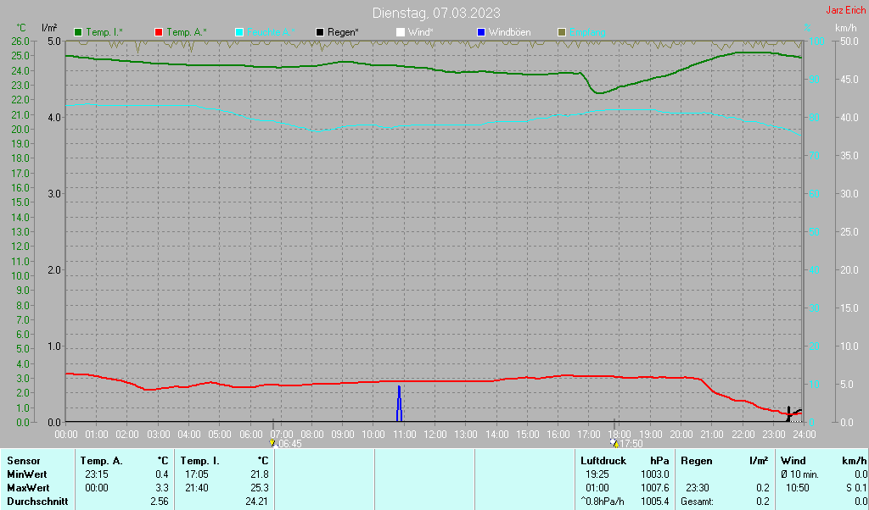Viewport: 869px width, 510px height.
Task: Select the 'Temp. A.*' legend label
Action: click(187, 33)
